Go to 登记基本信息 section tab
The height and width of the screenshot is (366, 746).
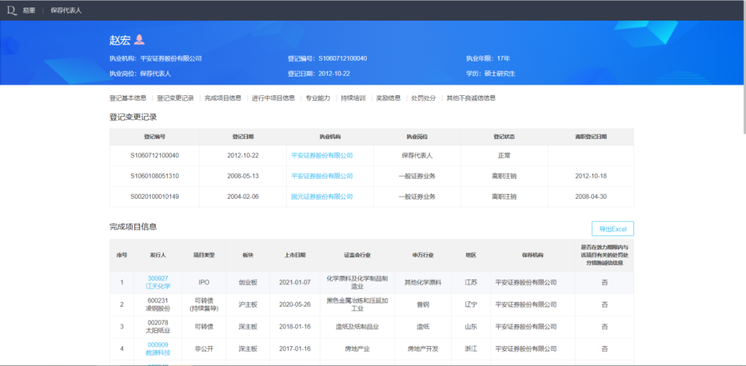[x=128, y=98]
